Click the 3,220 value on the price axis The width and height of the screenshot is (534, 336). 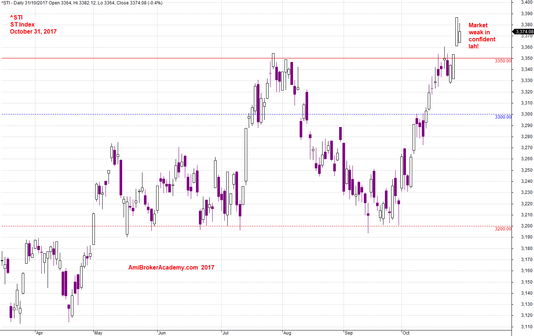[527, 204]
